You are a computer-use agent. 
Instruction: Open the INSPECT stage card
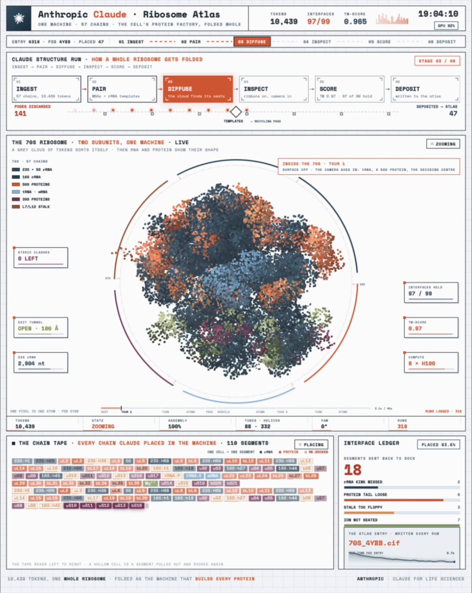pyautogui.click(x=274, y=89)
